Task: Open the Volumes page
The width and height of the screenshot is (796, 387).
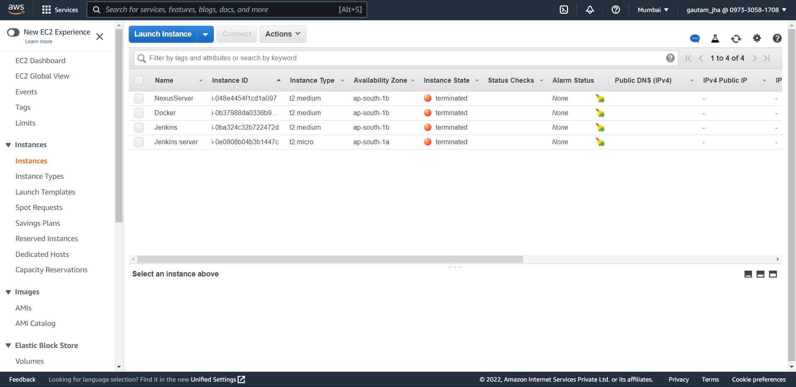Action: 29,361
